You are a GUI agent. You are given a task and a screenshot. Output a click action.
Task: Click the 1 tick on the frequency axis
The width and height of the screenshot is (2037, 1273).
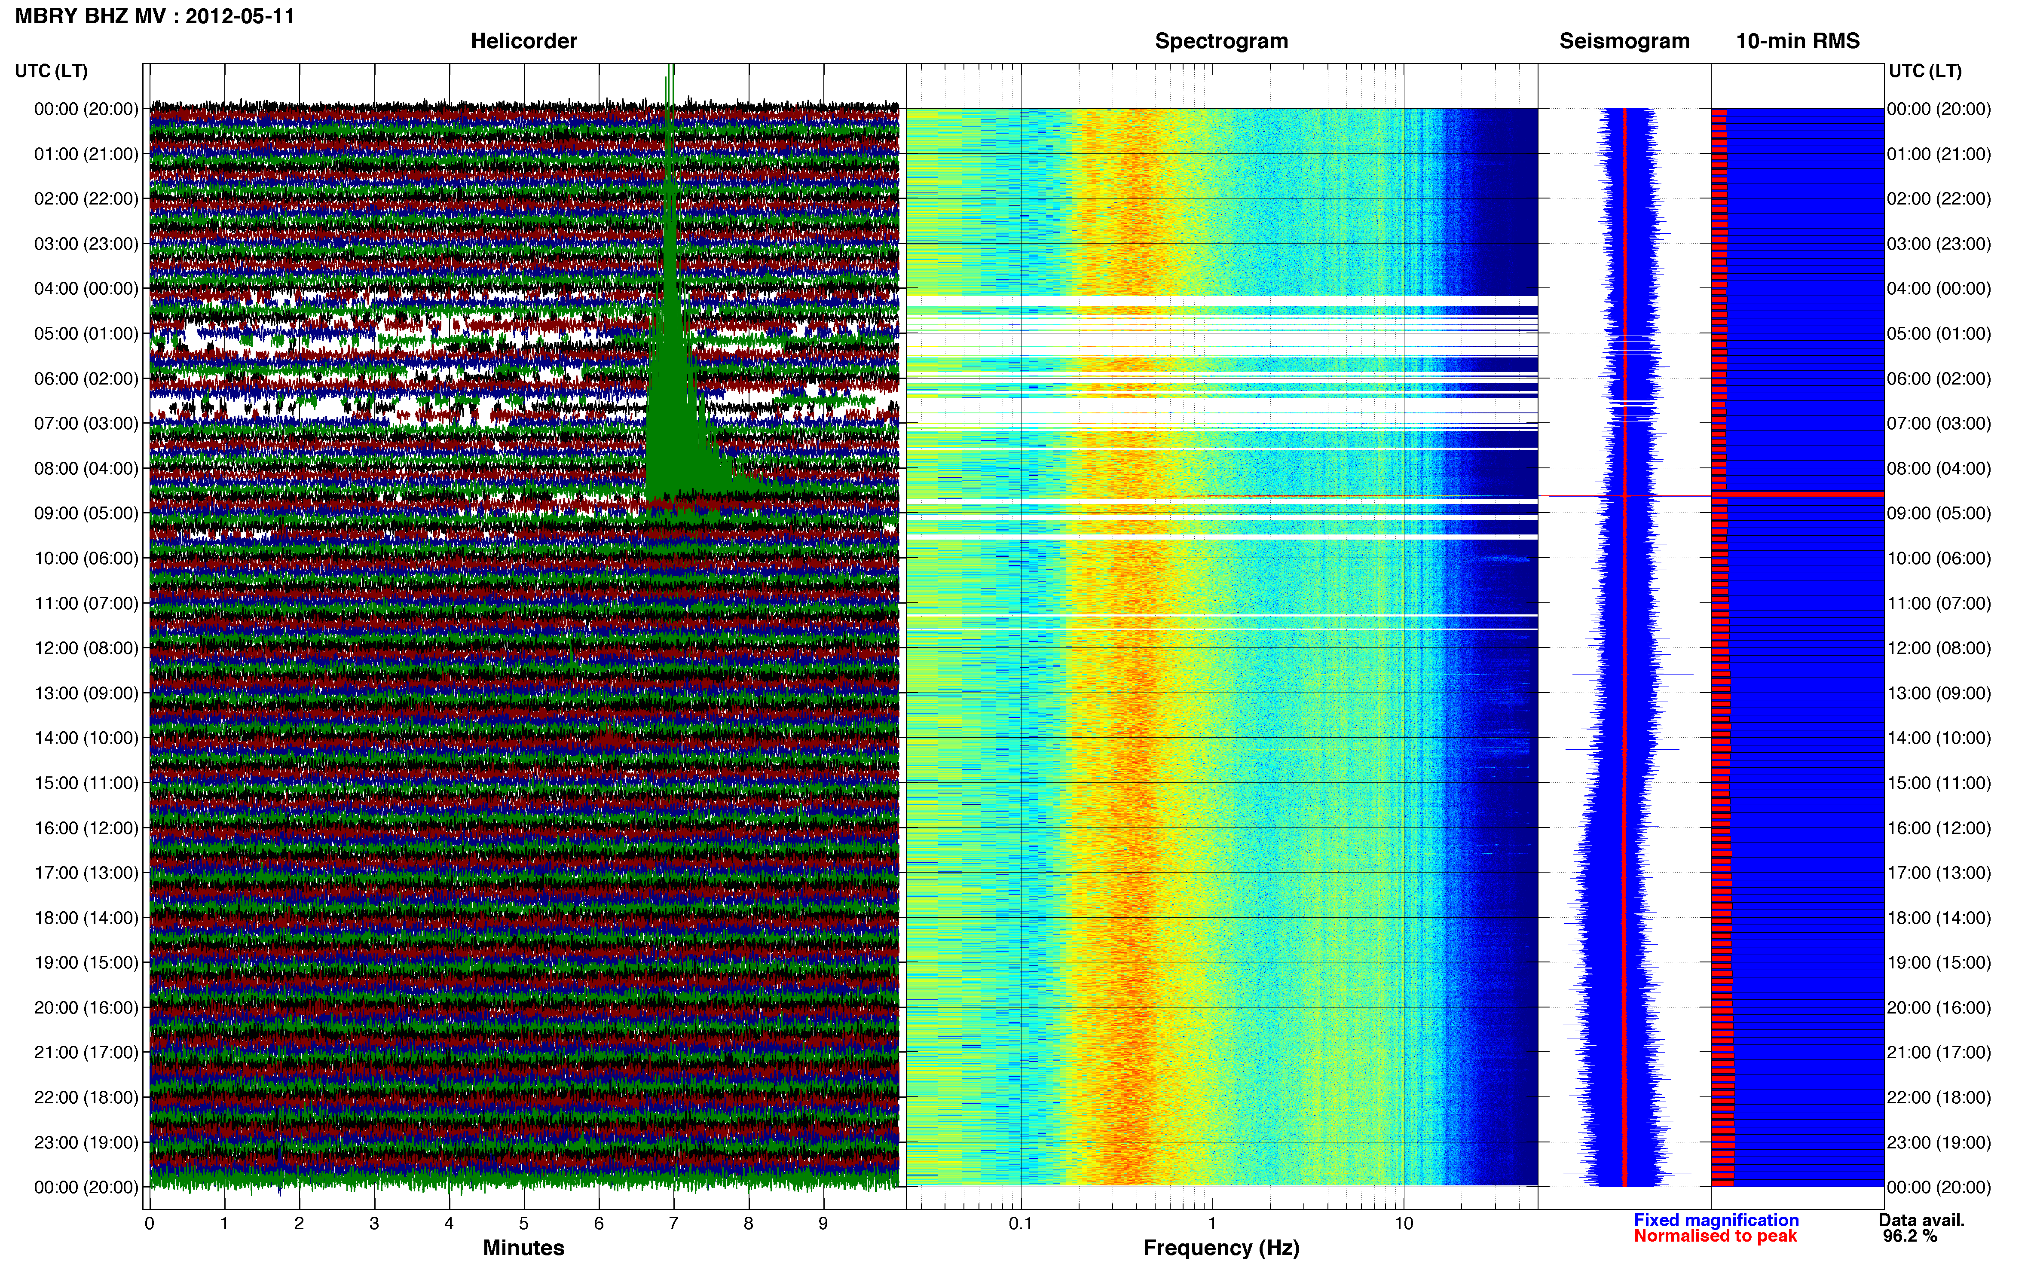[x=1213, y=1224]
